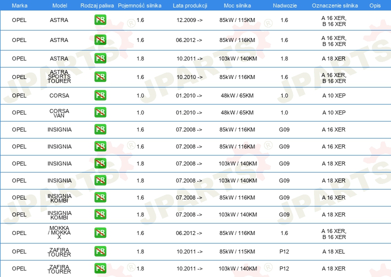Click petrol fuel icon for Astra Sports Tourer
This screenshot has height=277, width=391.
tap(100, 77)
